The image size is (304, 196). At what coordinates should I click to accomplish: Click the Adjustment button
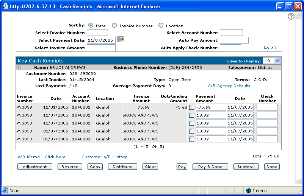click(34, 166)
